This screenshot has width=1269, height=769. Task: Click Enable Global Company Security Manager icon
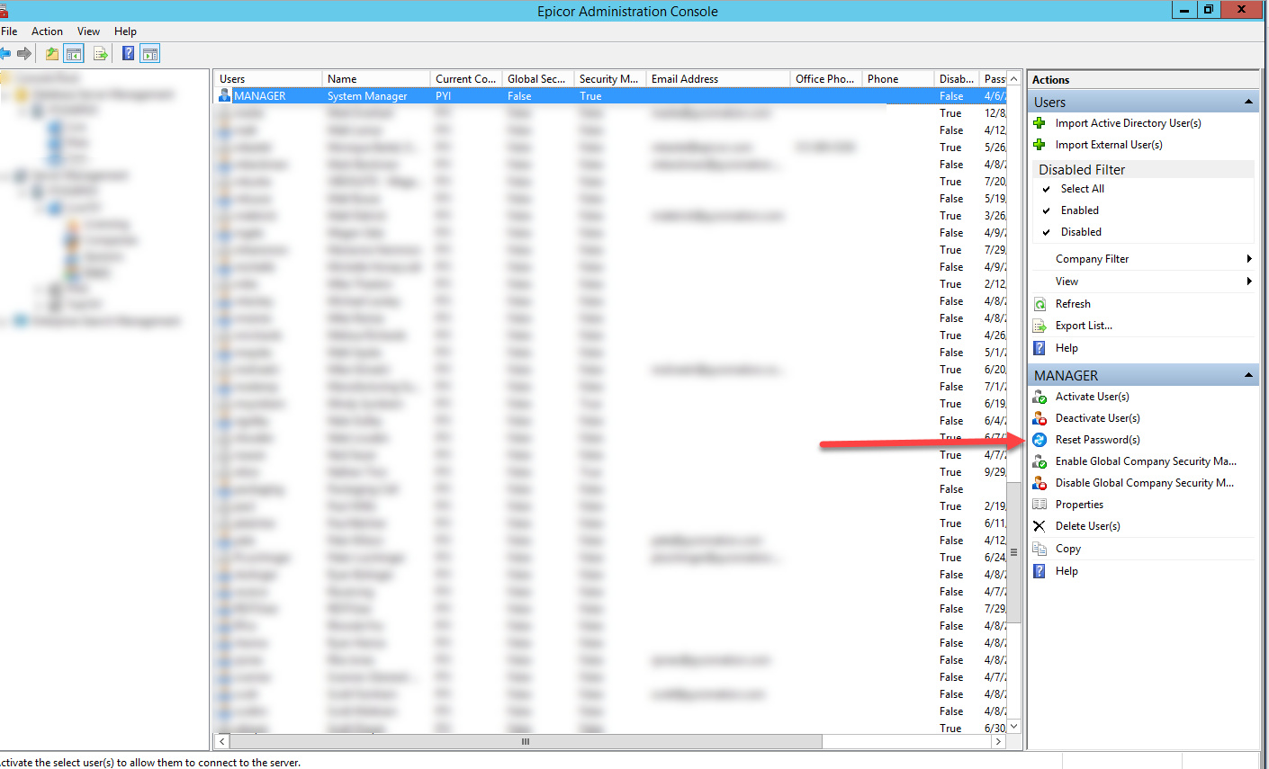tap(1039, 461)
